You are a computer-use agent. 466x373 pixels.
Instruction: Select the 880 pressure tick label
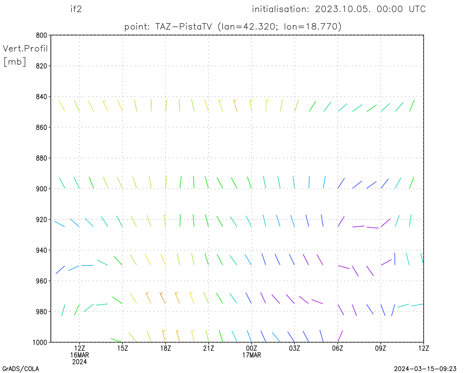click(41, 158)
